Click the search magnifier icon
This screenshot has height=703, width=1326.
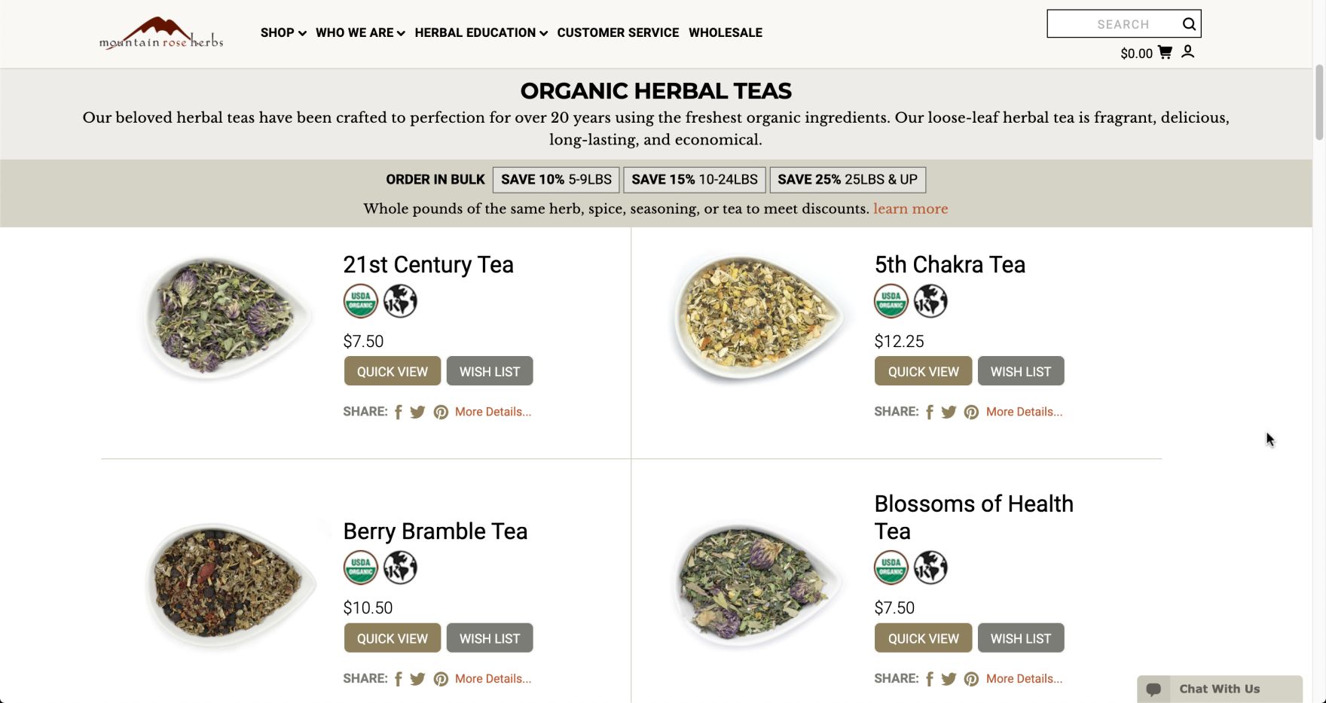(x=1189, y=24)
